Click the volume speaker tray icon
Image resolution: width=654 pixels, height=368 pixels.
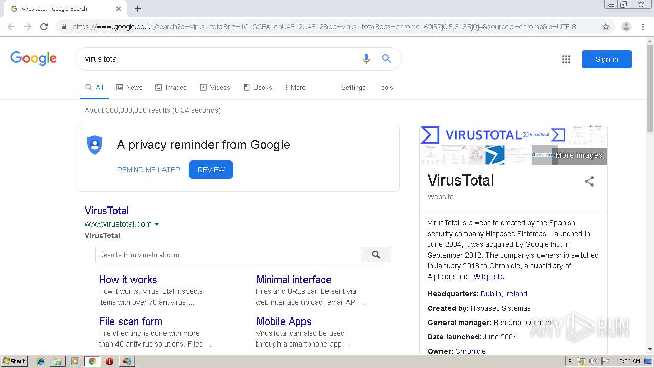click(593, 361)
